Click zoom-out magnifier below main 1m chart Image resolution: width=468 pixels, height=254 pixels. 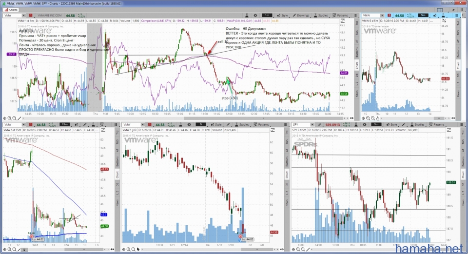point(14,118)
